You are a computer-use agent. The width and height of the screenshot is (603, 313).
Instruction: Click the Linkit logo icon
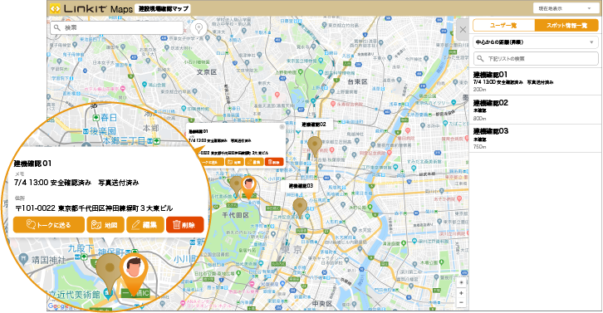pos(55,8)
